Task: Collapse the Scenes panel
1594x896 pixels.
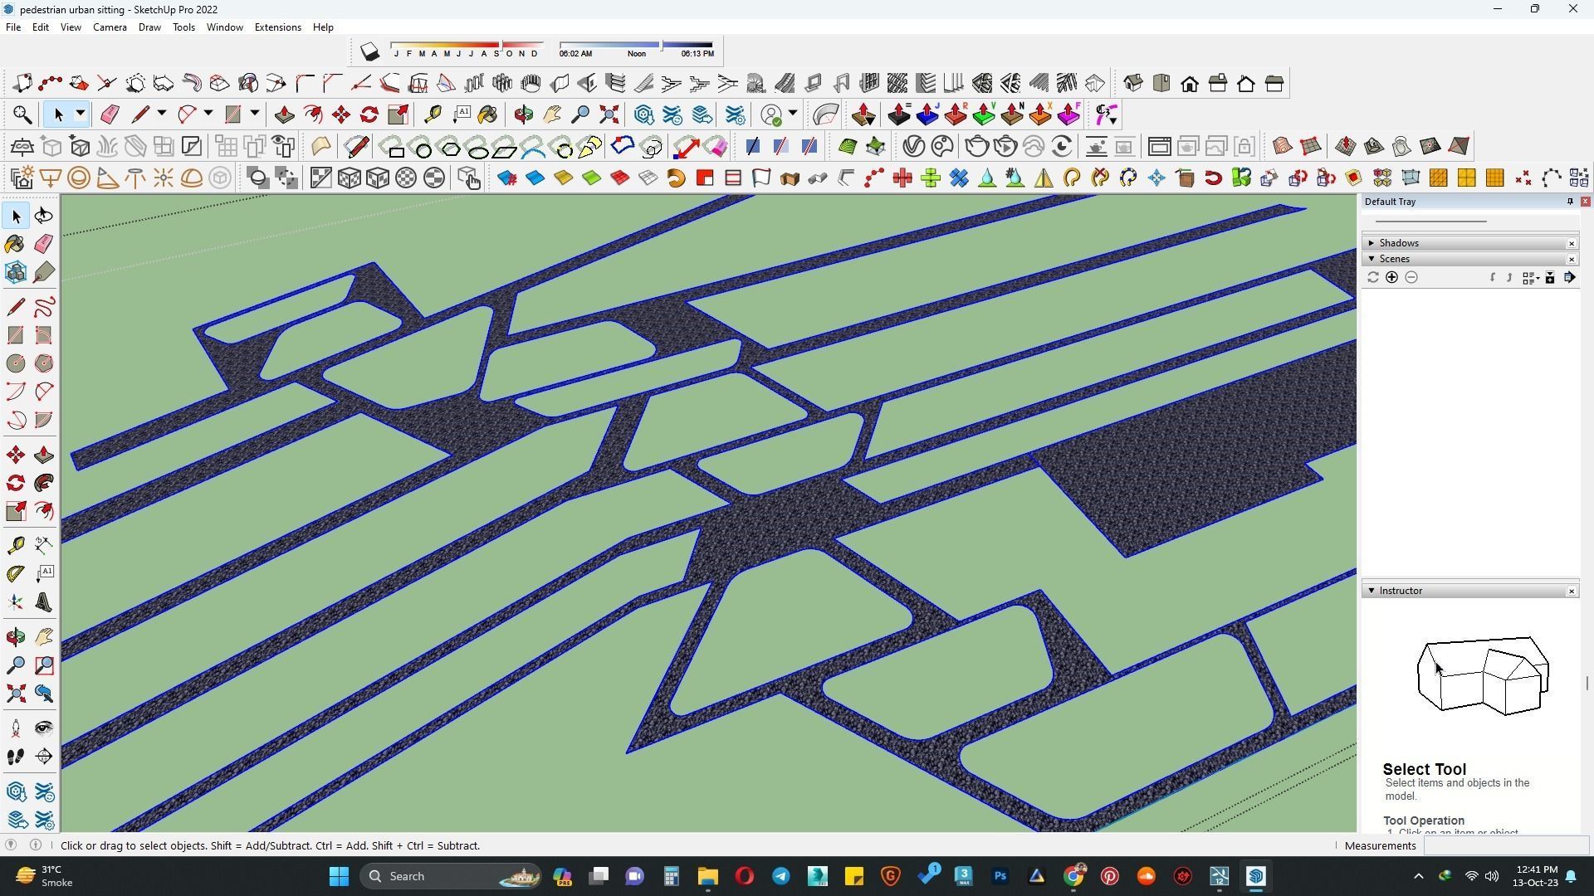Action: 1372,259
